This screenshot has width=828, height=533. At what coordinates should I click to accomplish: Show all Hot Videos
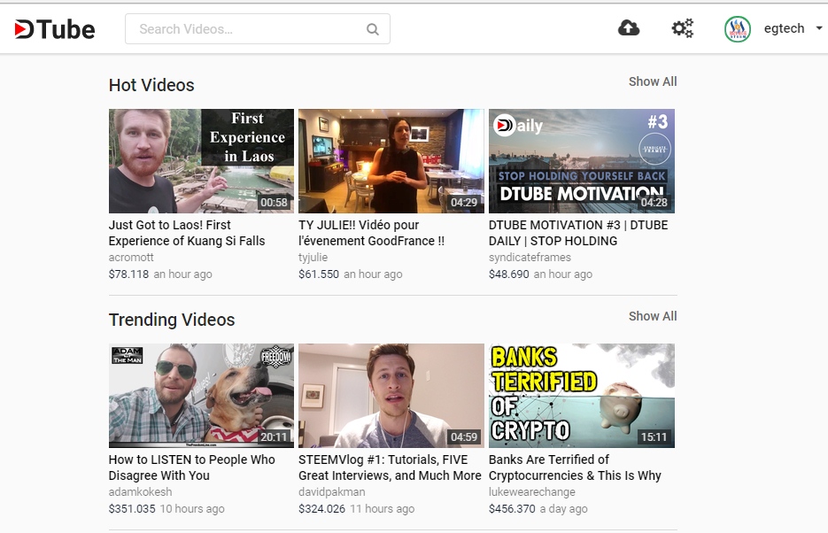(653, 81)
